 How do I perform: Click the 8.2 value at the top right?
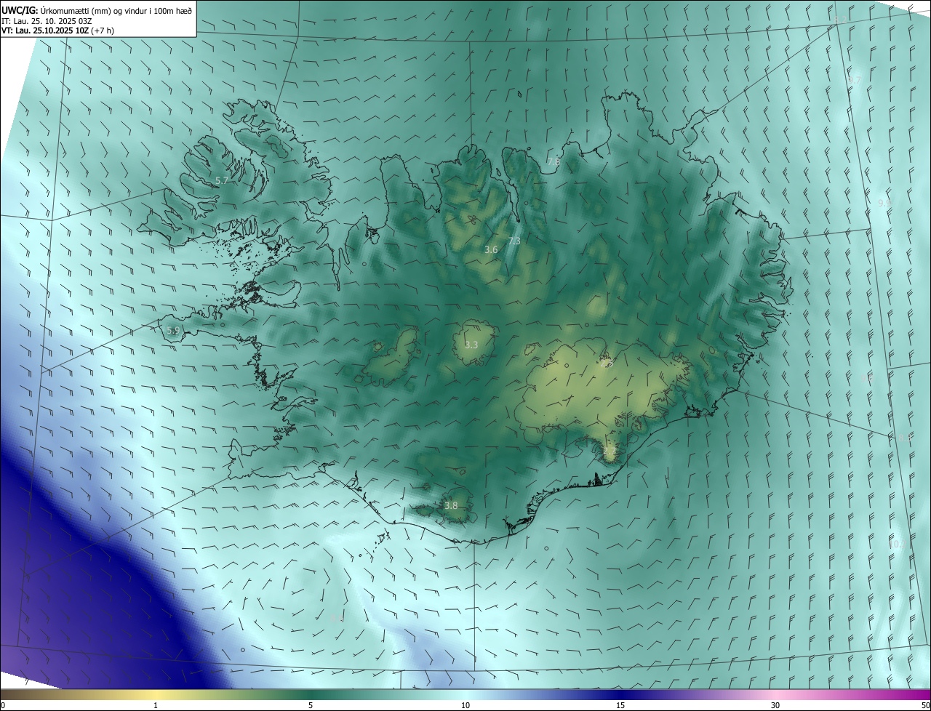pos(840,20)
